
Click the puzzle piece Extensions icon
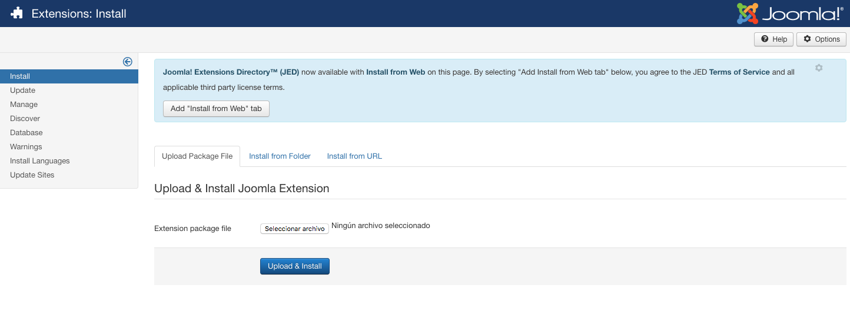[x=16, y=13]
